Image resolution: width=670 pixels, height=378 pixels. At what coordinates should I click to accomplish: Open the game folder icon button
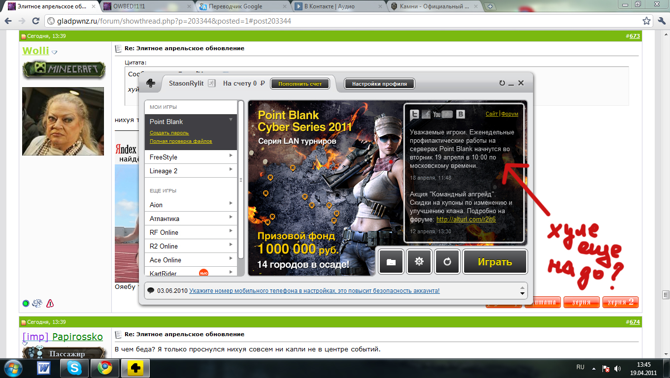[391, 262]
